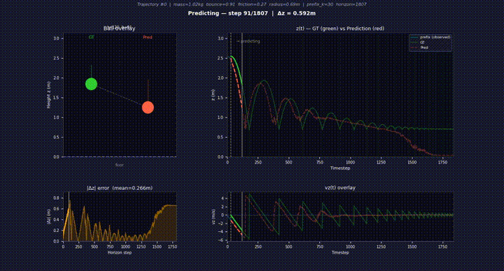Click the green 'GT' label in ball overlay

pos(92,37)
